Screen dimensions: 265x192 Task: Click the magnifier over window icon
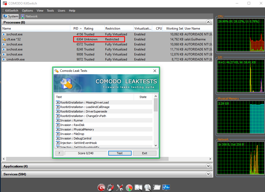(x=138, y=188)
